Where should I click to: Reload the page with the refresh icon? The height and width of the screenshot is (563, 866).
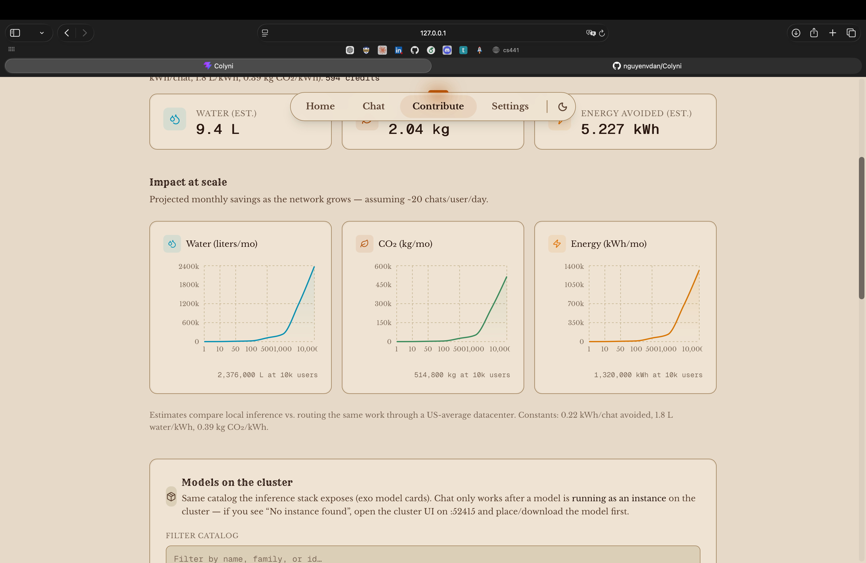pos(602,33)
